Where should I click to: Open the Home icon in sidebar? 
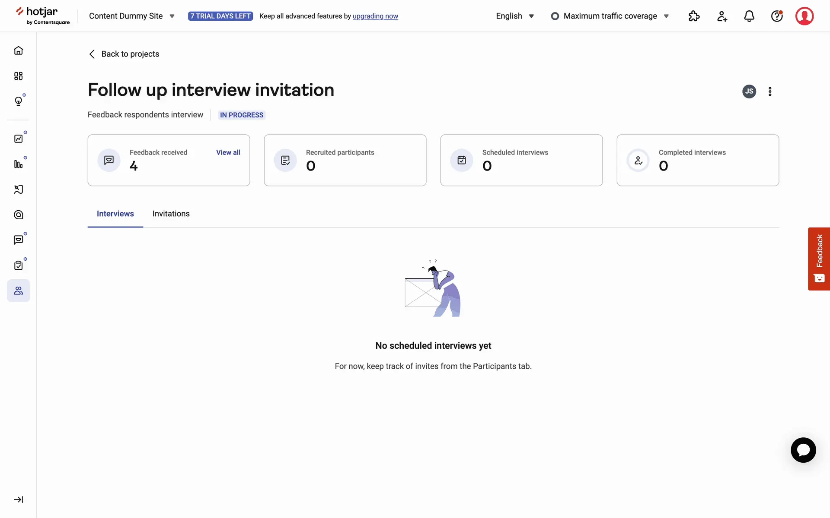pos(18,51)
